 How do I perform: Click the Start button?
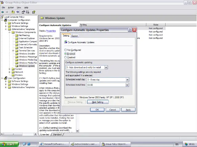9,144
